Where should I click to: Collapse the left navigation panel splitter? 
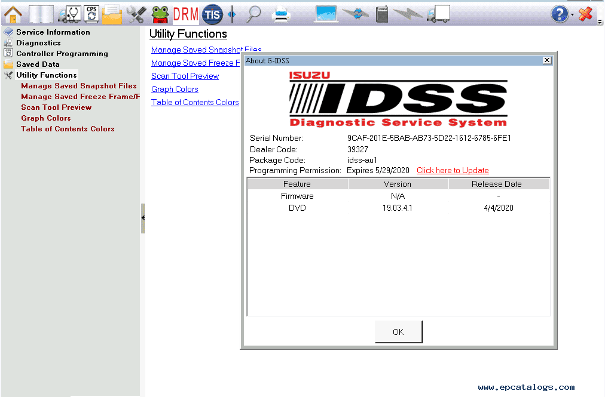[143, 218]
